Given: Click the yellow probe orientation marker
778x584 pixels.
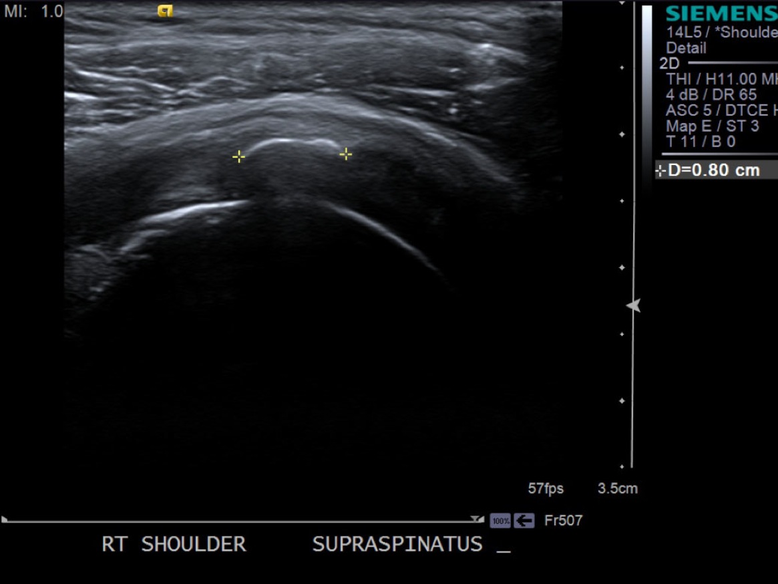Looking at the screenshot, I should (x=165, y=11).
